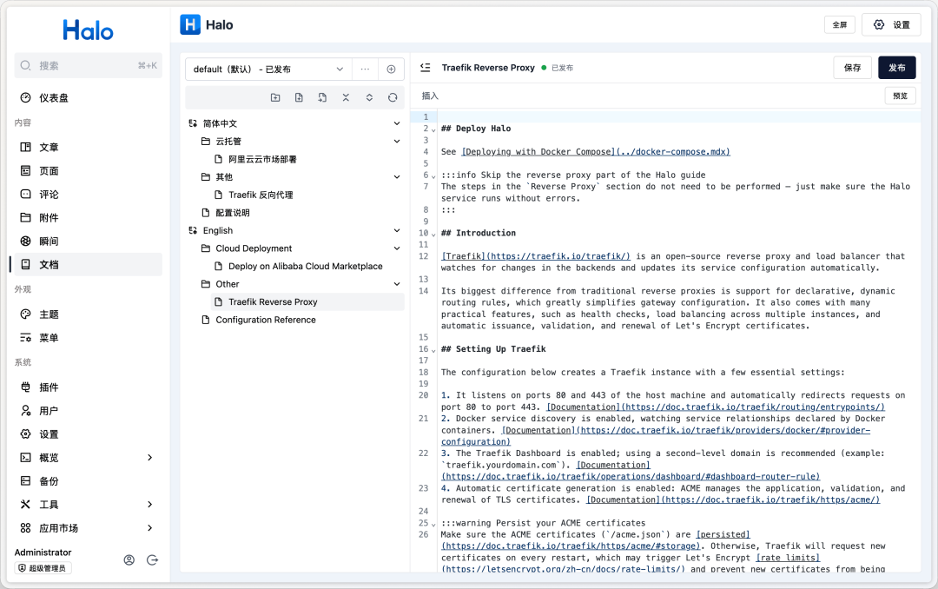Open the sidebar 设置 settings entry
The height and width of the screenshot is (589, 938).
pos(87,434)
